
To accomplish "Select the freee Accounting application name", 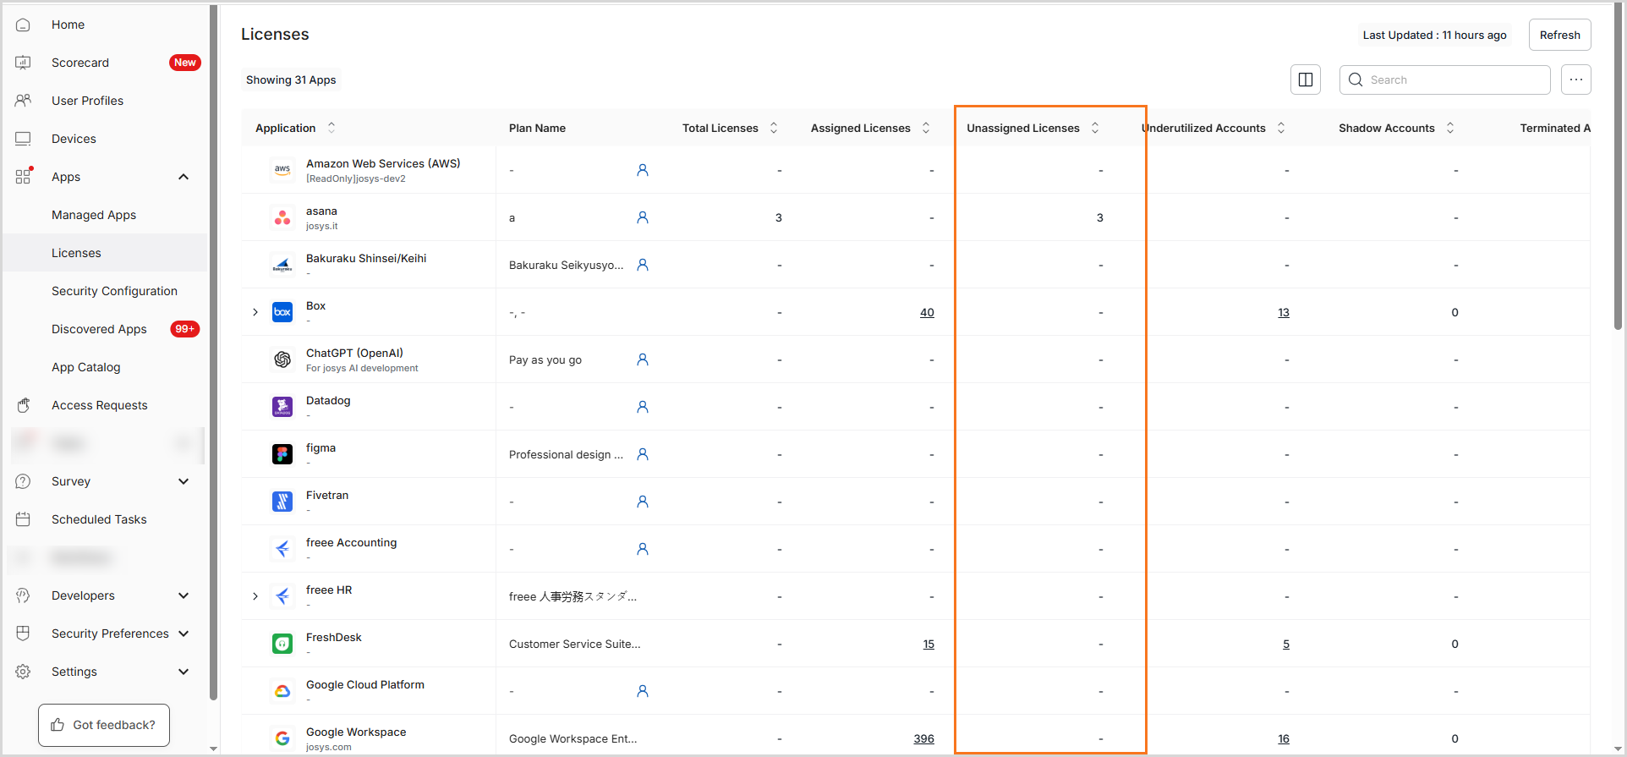I will [x=351, y=542].
